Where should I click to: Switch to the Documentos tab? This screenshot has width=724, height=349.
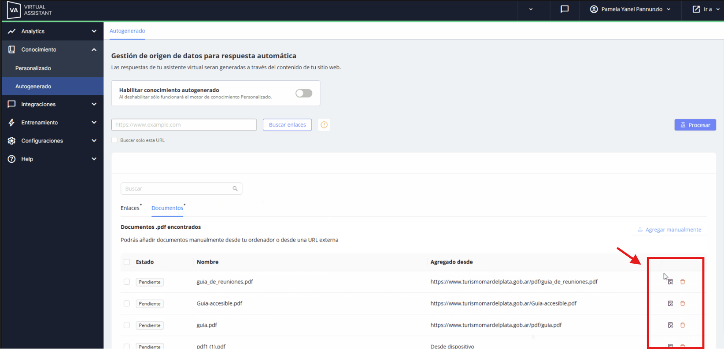167,208
